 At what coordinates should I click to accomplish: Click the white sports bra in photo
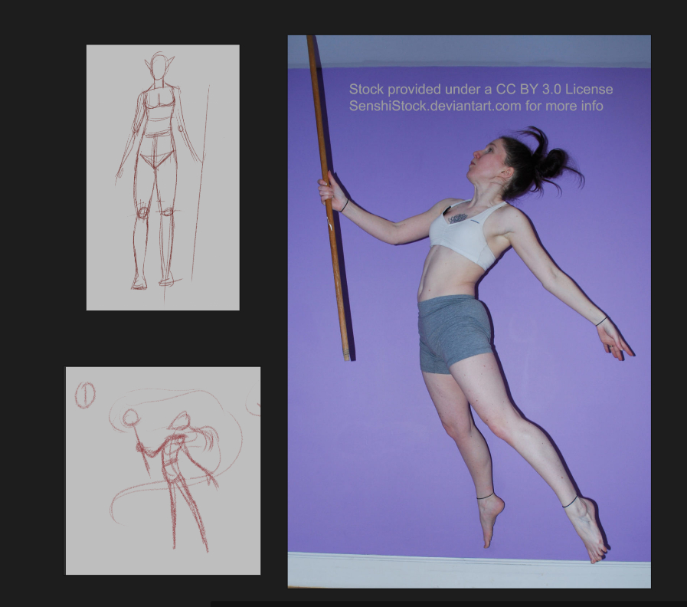tap(467, 234)
